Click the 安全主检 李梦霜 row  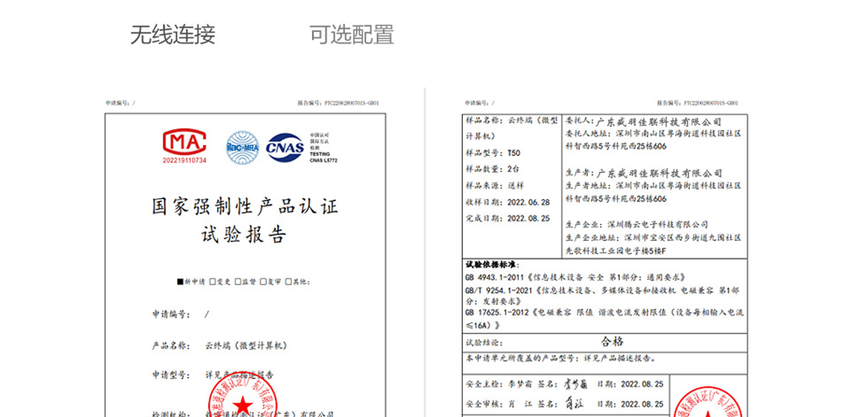[x=564, y=384]
